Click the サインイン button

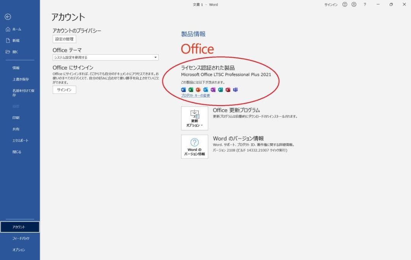tap(64, 90)
